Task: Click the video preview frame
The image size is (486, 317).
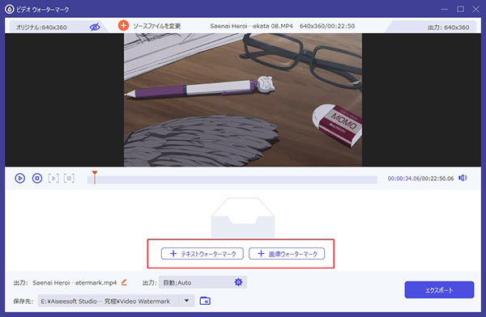Action: [243, 99]
